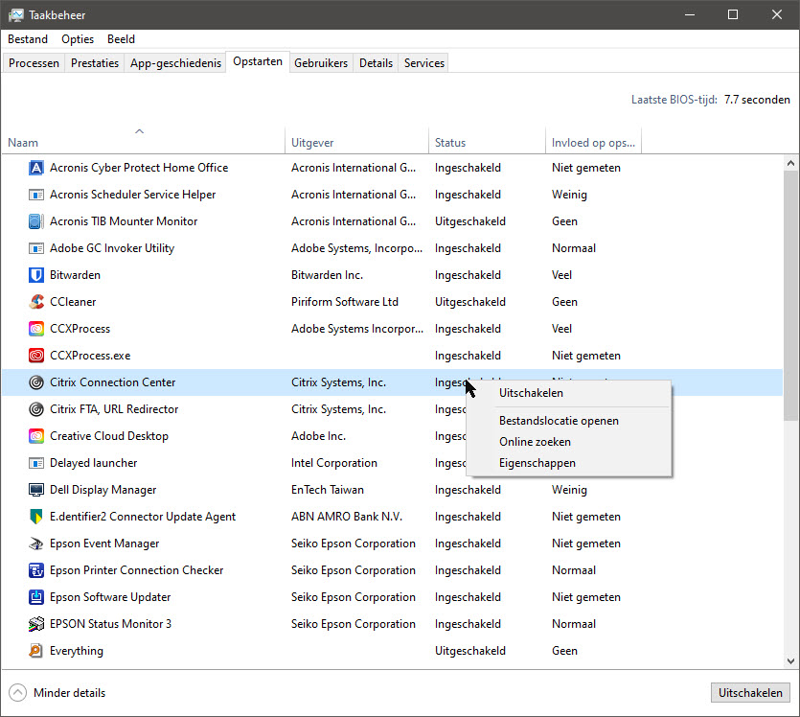Click the Uitschakelen button at bottom right

[x=750, y=692]
